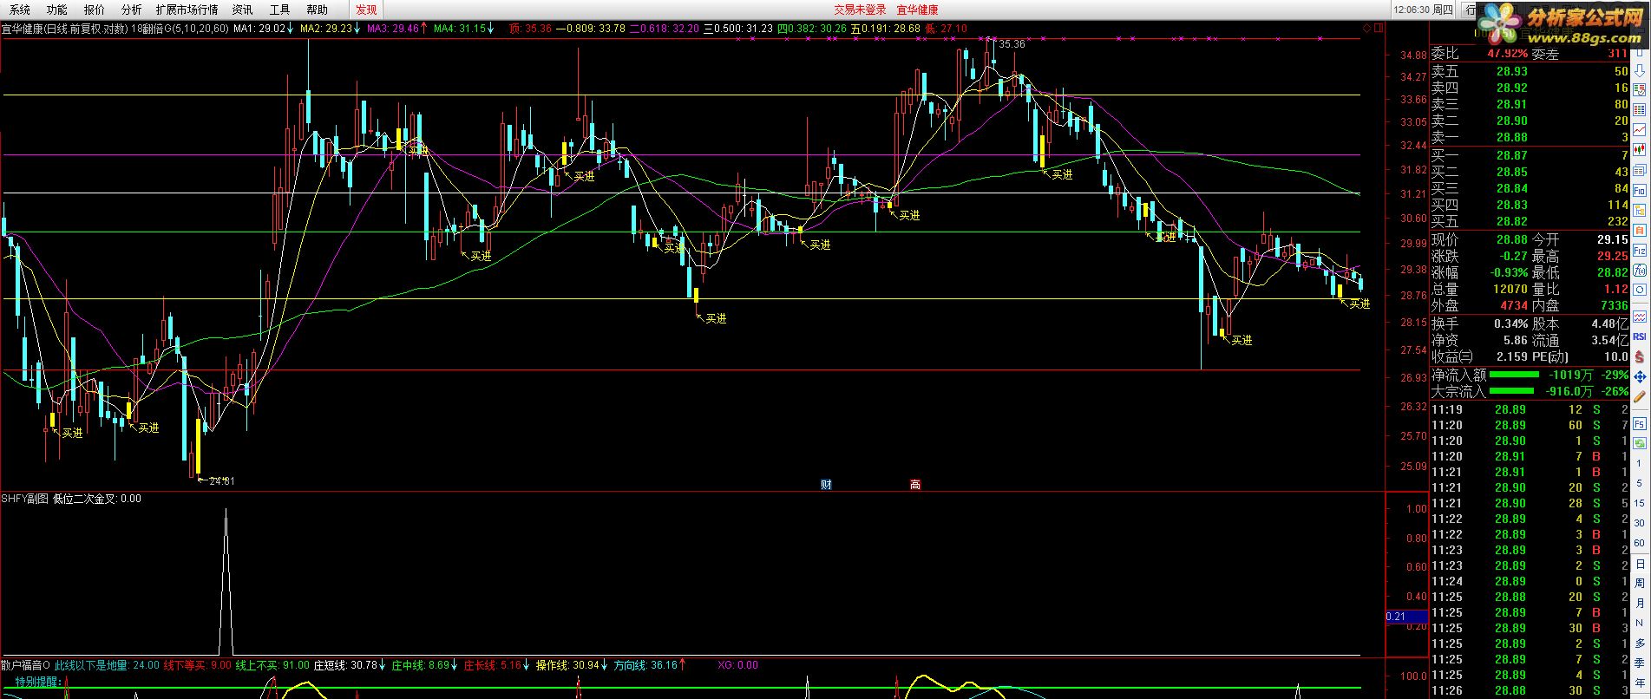Click the 买五 volume 232

pyautogui.click(x=1617, y=221)
